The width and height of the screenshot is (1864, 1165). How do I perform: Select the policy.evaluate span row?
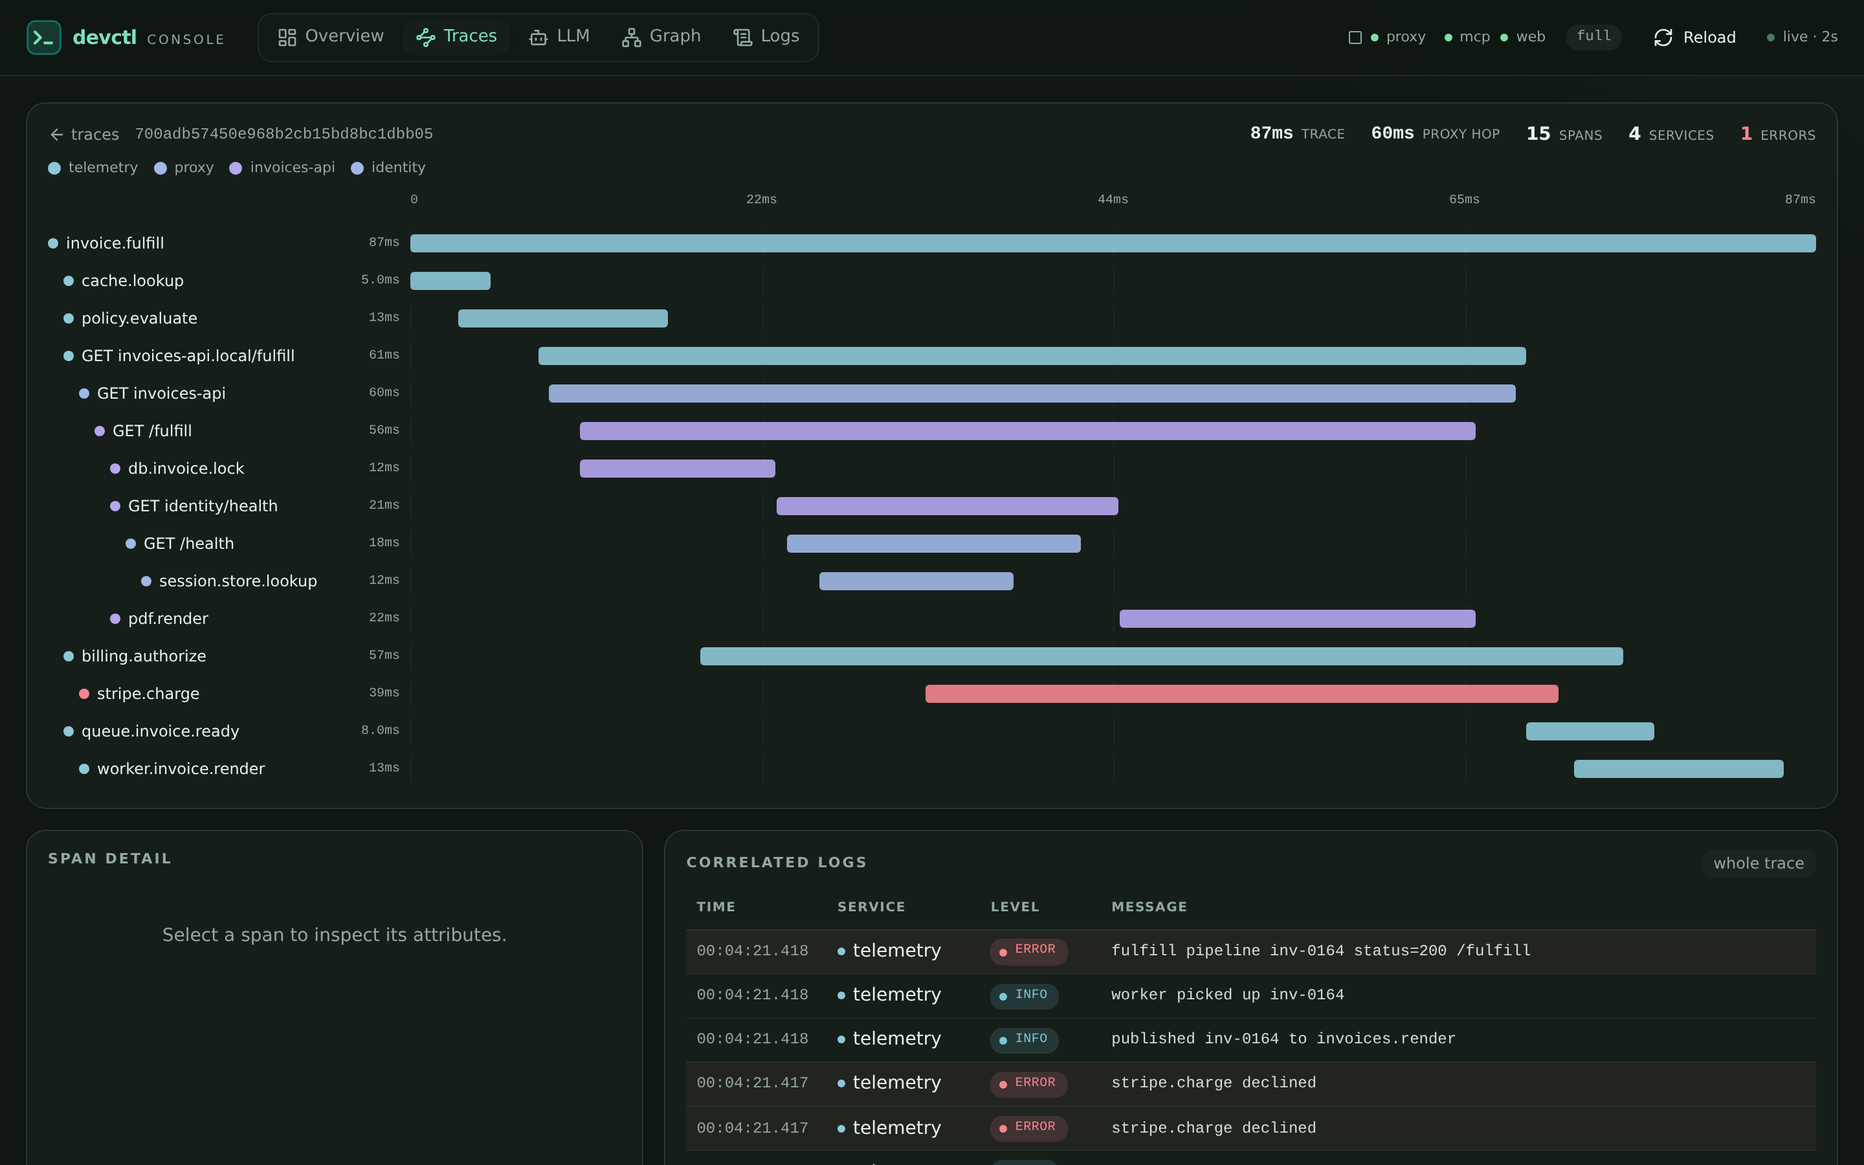[x=932, y=318]
